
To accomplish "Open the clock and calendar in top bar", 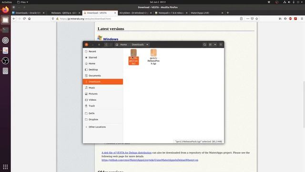I will 158,2.
